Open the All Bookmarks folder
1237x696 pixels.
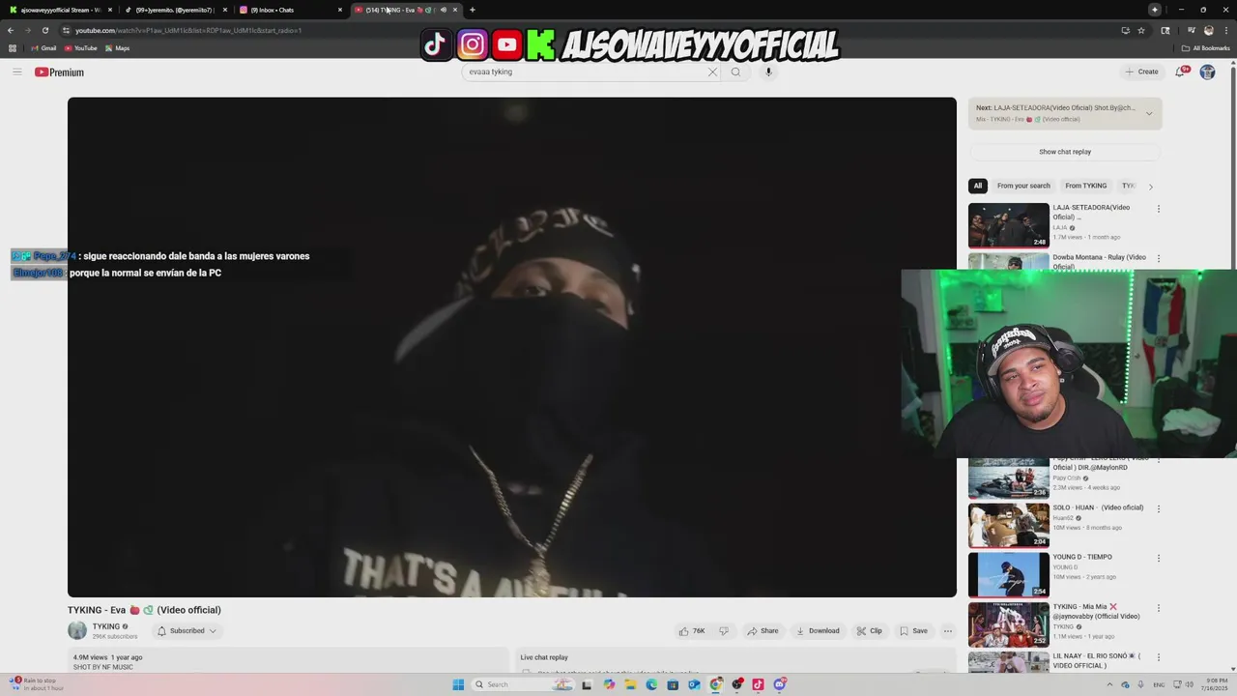coord(1205,48)
